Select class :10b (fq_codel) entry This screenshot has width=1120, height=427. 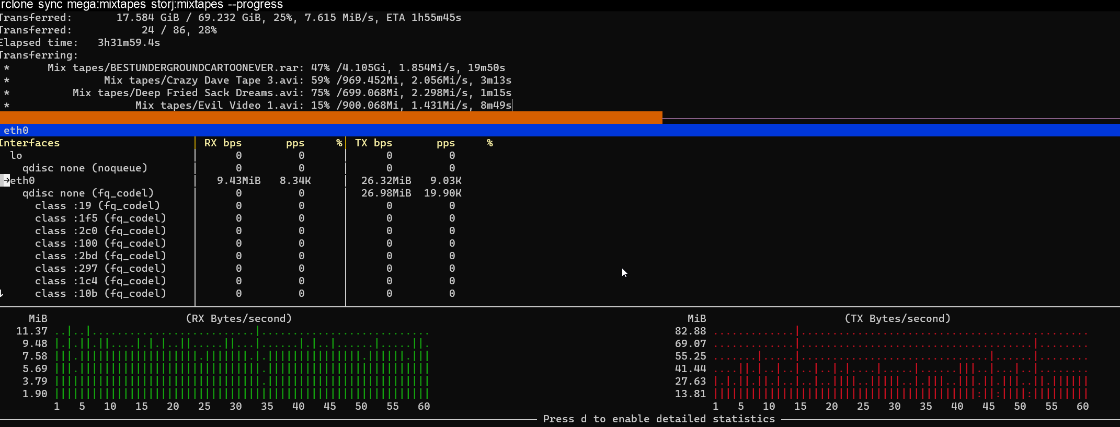pos(100,293)
